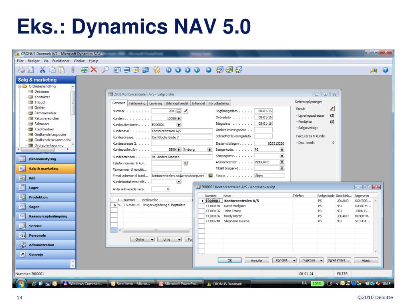Open the Kontakt dropdown in Kontaktoversigt
This screenshot has height=307, width=410.
pos(294,260)
